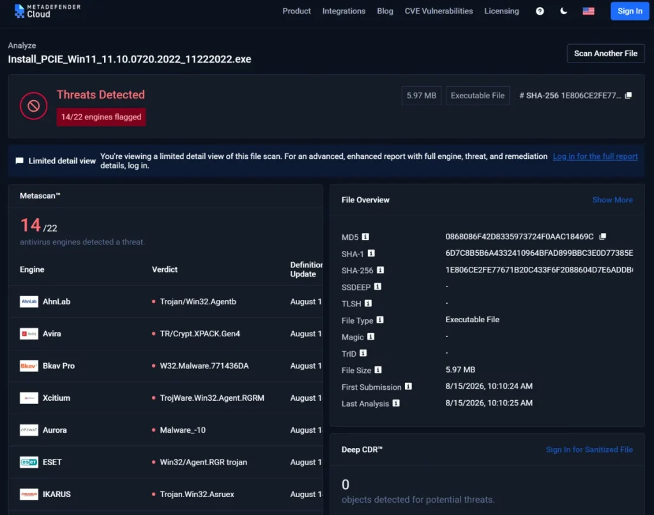The image size is (654, 515).
Task: Open CVE Vulnerabilities page
Action: 439,11
